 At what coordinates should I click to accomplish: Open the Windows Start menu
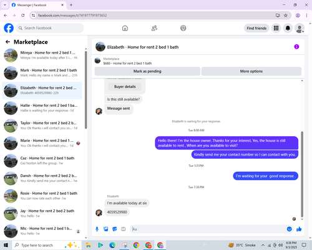[6, 245]
